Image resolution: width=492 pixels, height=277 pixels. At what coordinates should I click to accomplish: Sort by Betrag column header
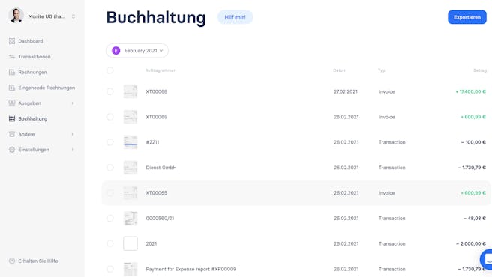point(480,70)
